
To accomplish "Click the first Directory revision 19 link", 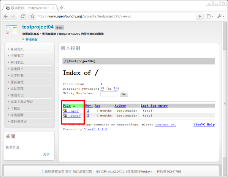I will [x=102, y=88].
